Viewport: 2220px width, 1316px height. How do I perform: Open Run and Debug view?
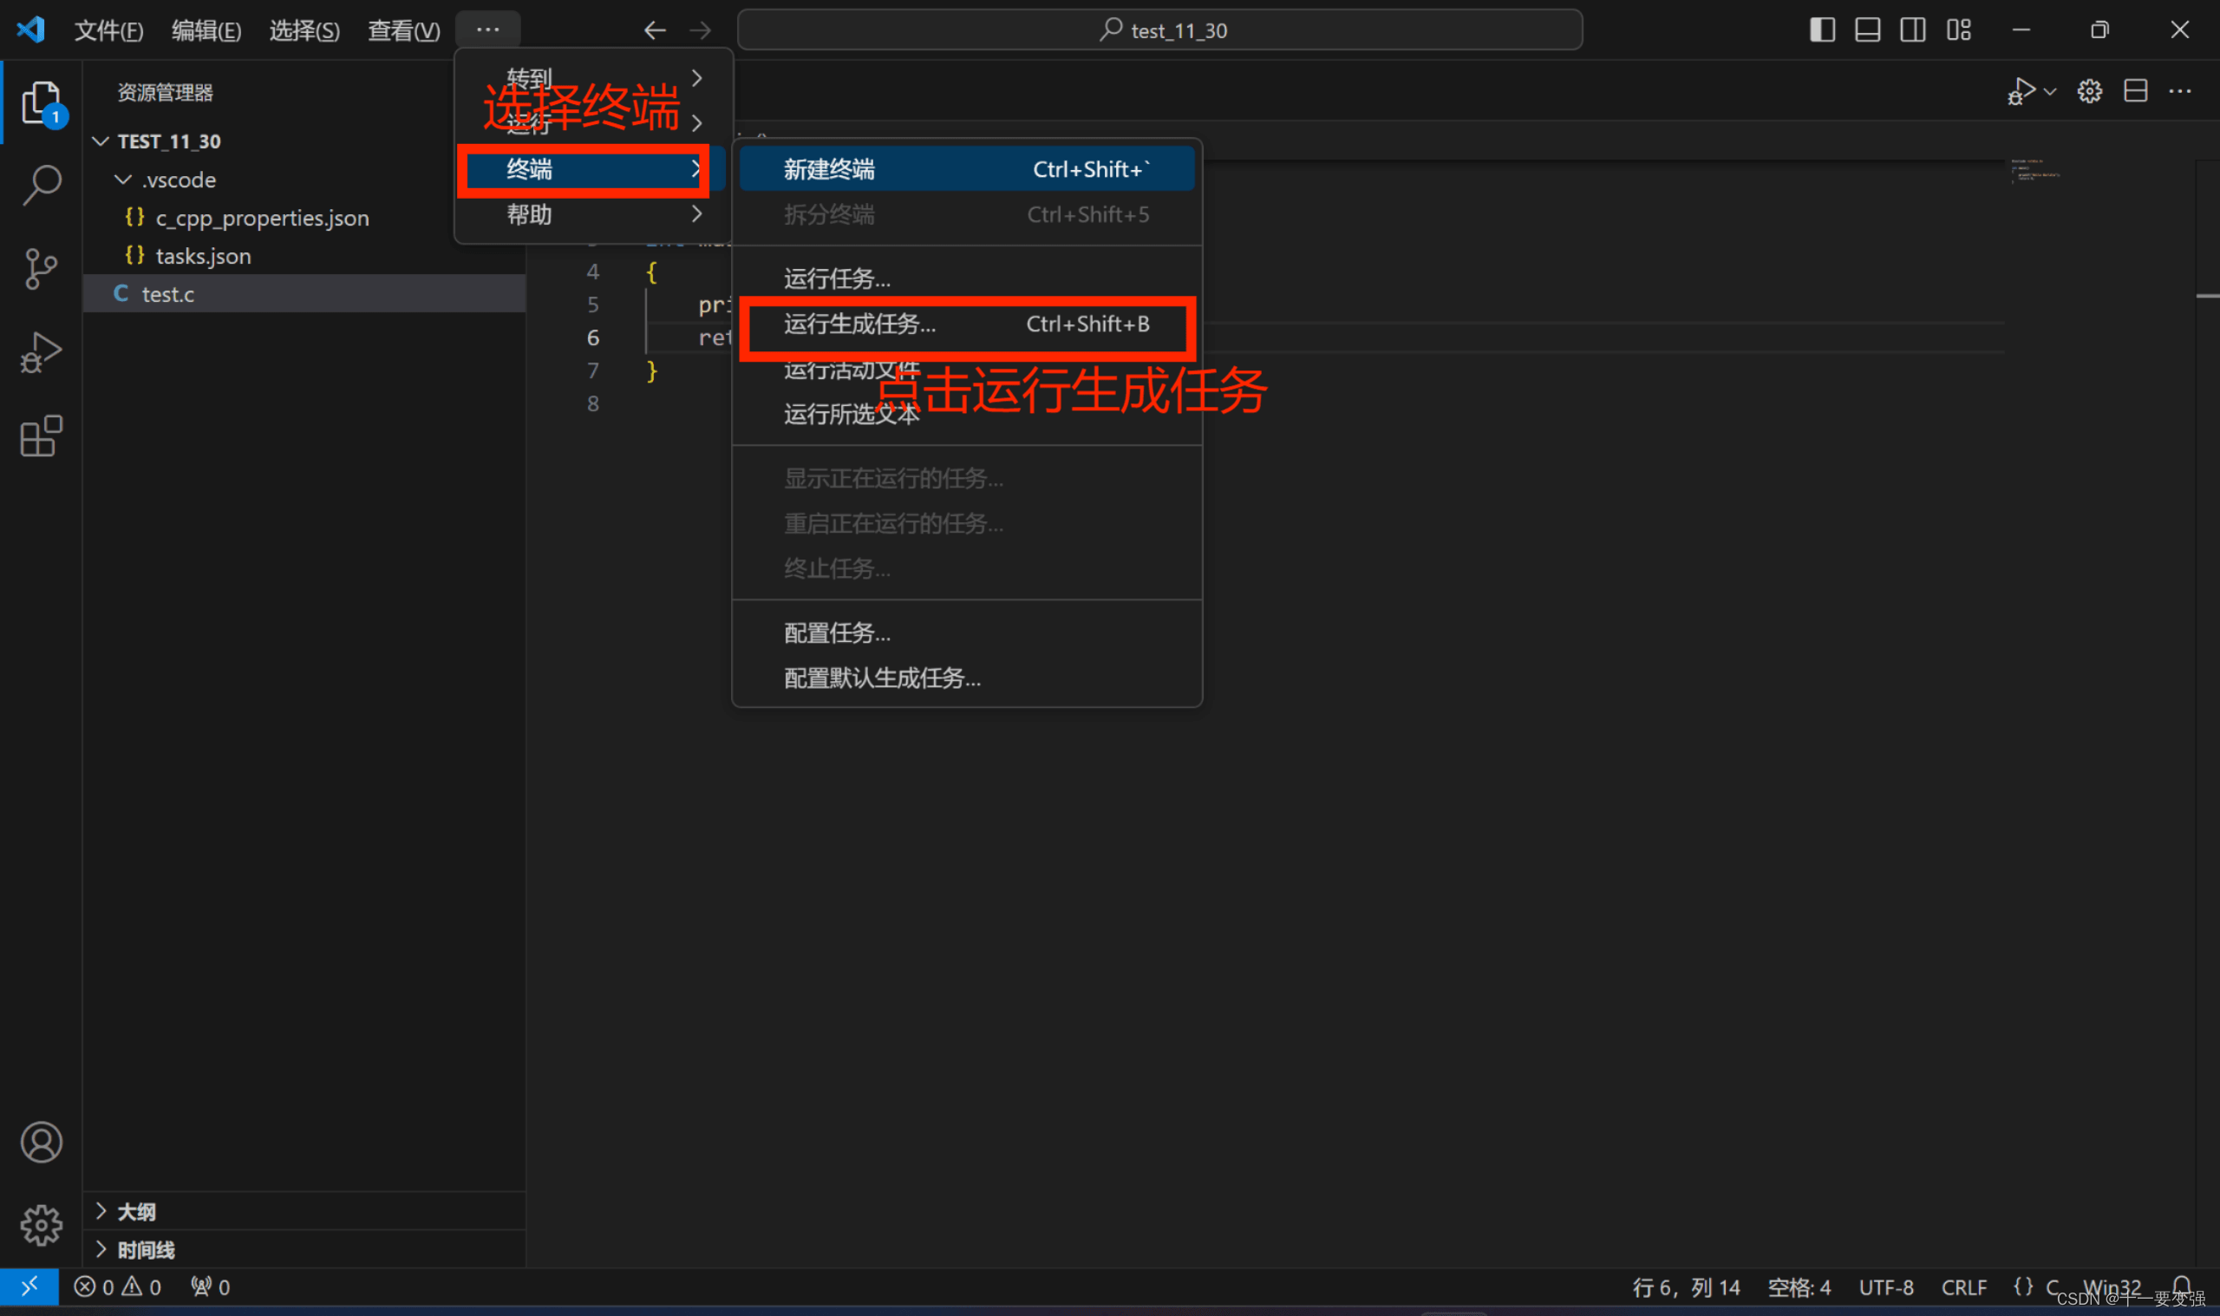tap(41, 352)
